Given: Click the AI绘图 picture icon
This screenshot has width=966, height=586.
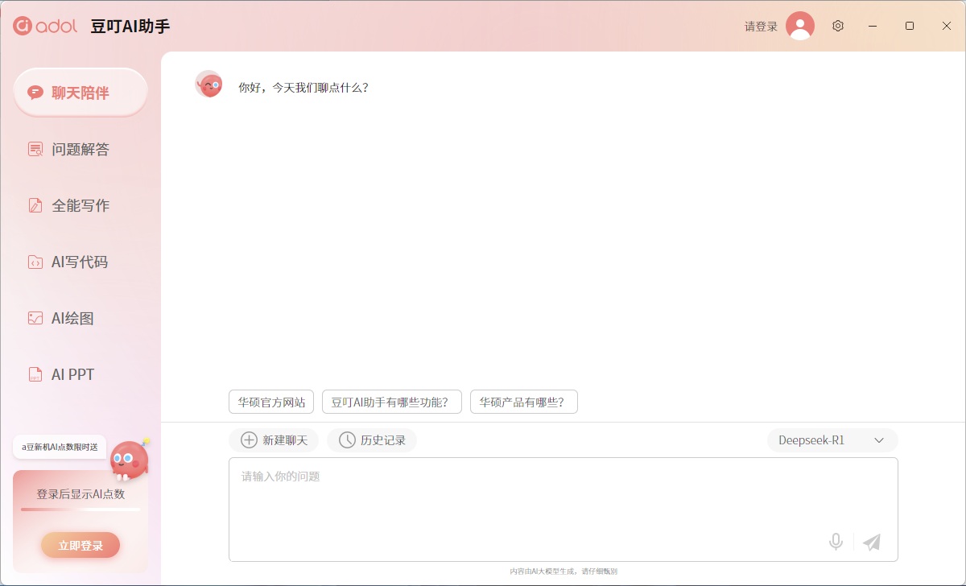Looking at the screenshot, I should tap(35, 318).
